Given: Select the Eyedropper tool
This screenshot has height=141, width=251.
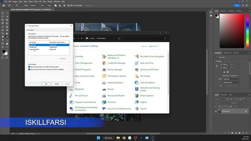Looking at the screenshot, I should tap(3, 23).
